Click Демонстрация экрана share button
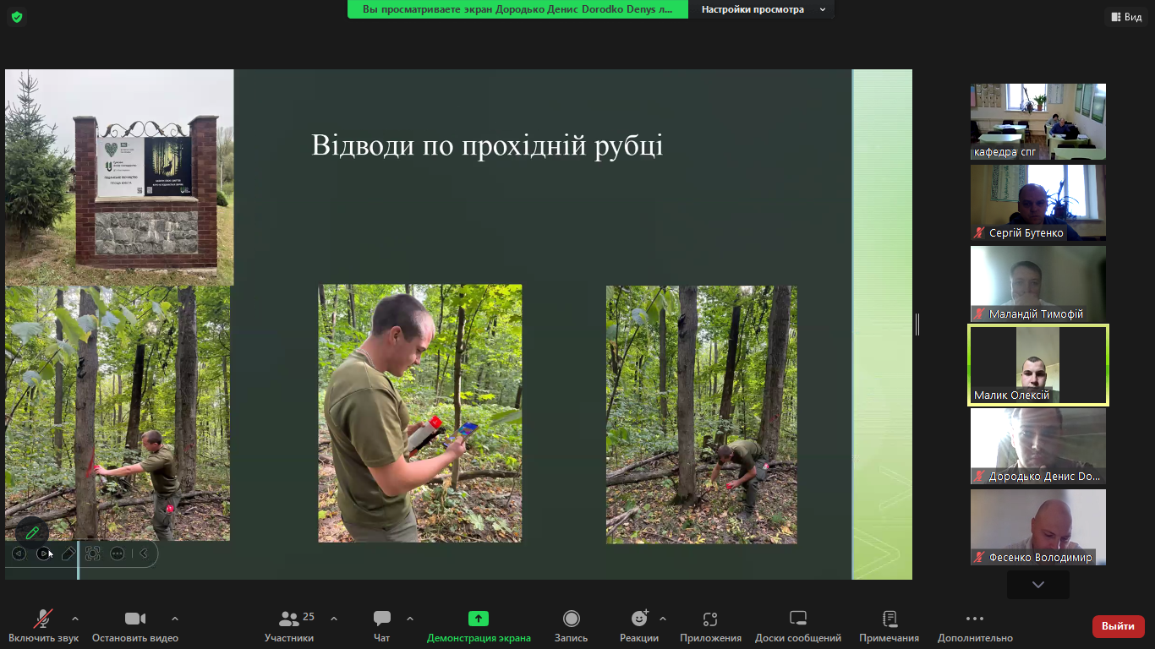Screen dimensions: 1155x649 point(479,625)
